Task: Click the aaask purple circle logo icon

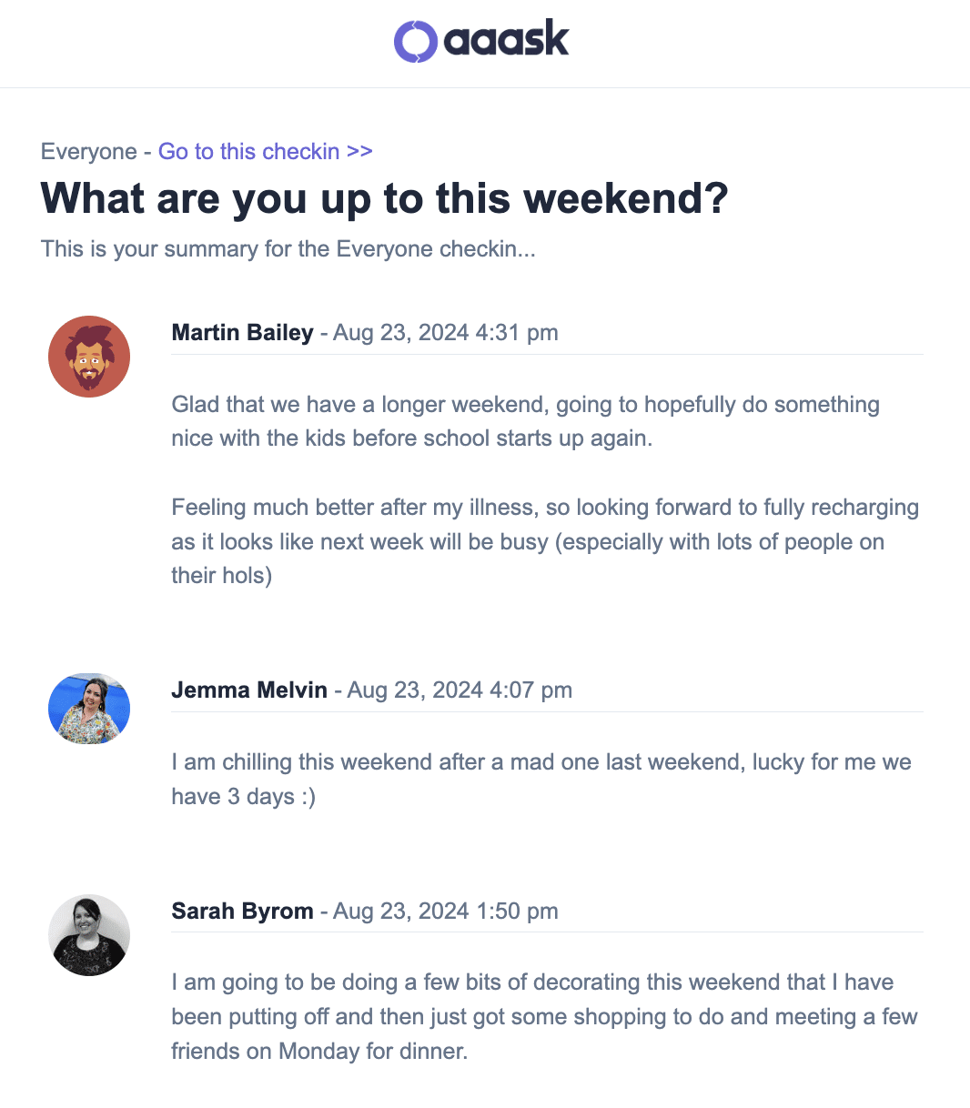Action: [x=416, y=42]
